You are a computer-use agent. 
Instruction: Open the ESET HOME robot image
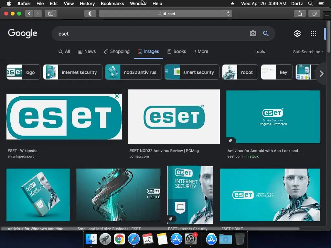pos(270,195)
